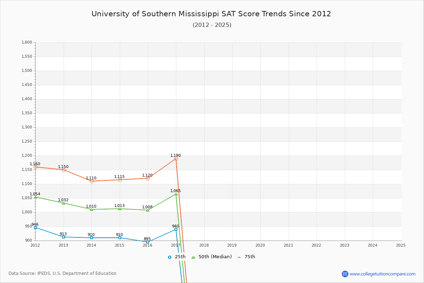Toggle the 25th percentile legend series
Screen dimensions: 424x283
(x=176, y=257)
